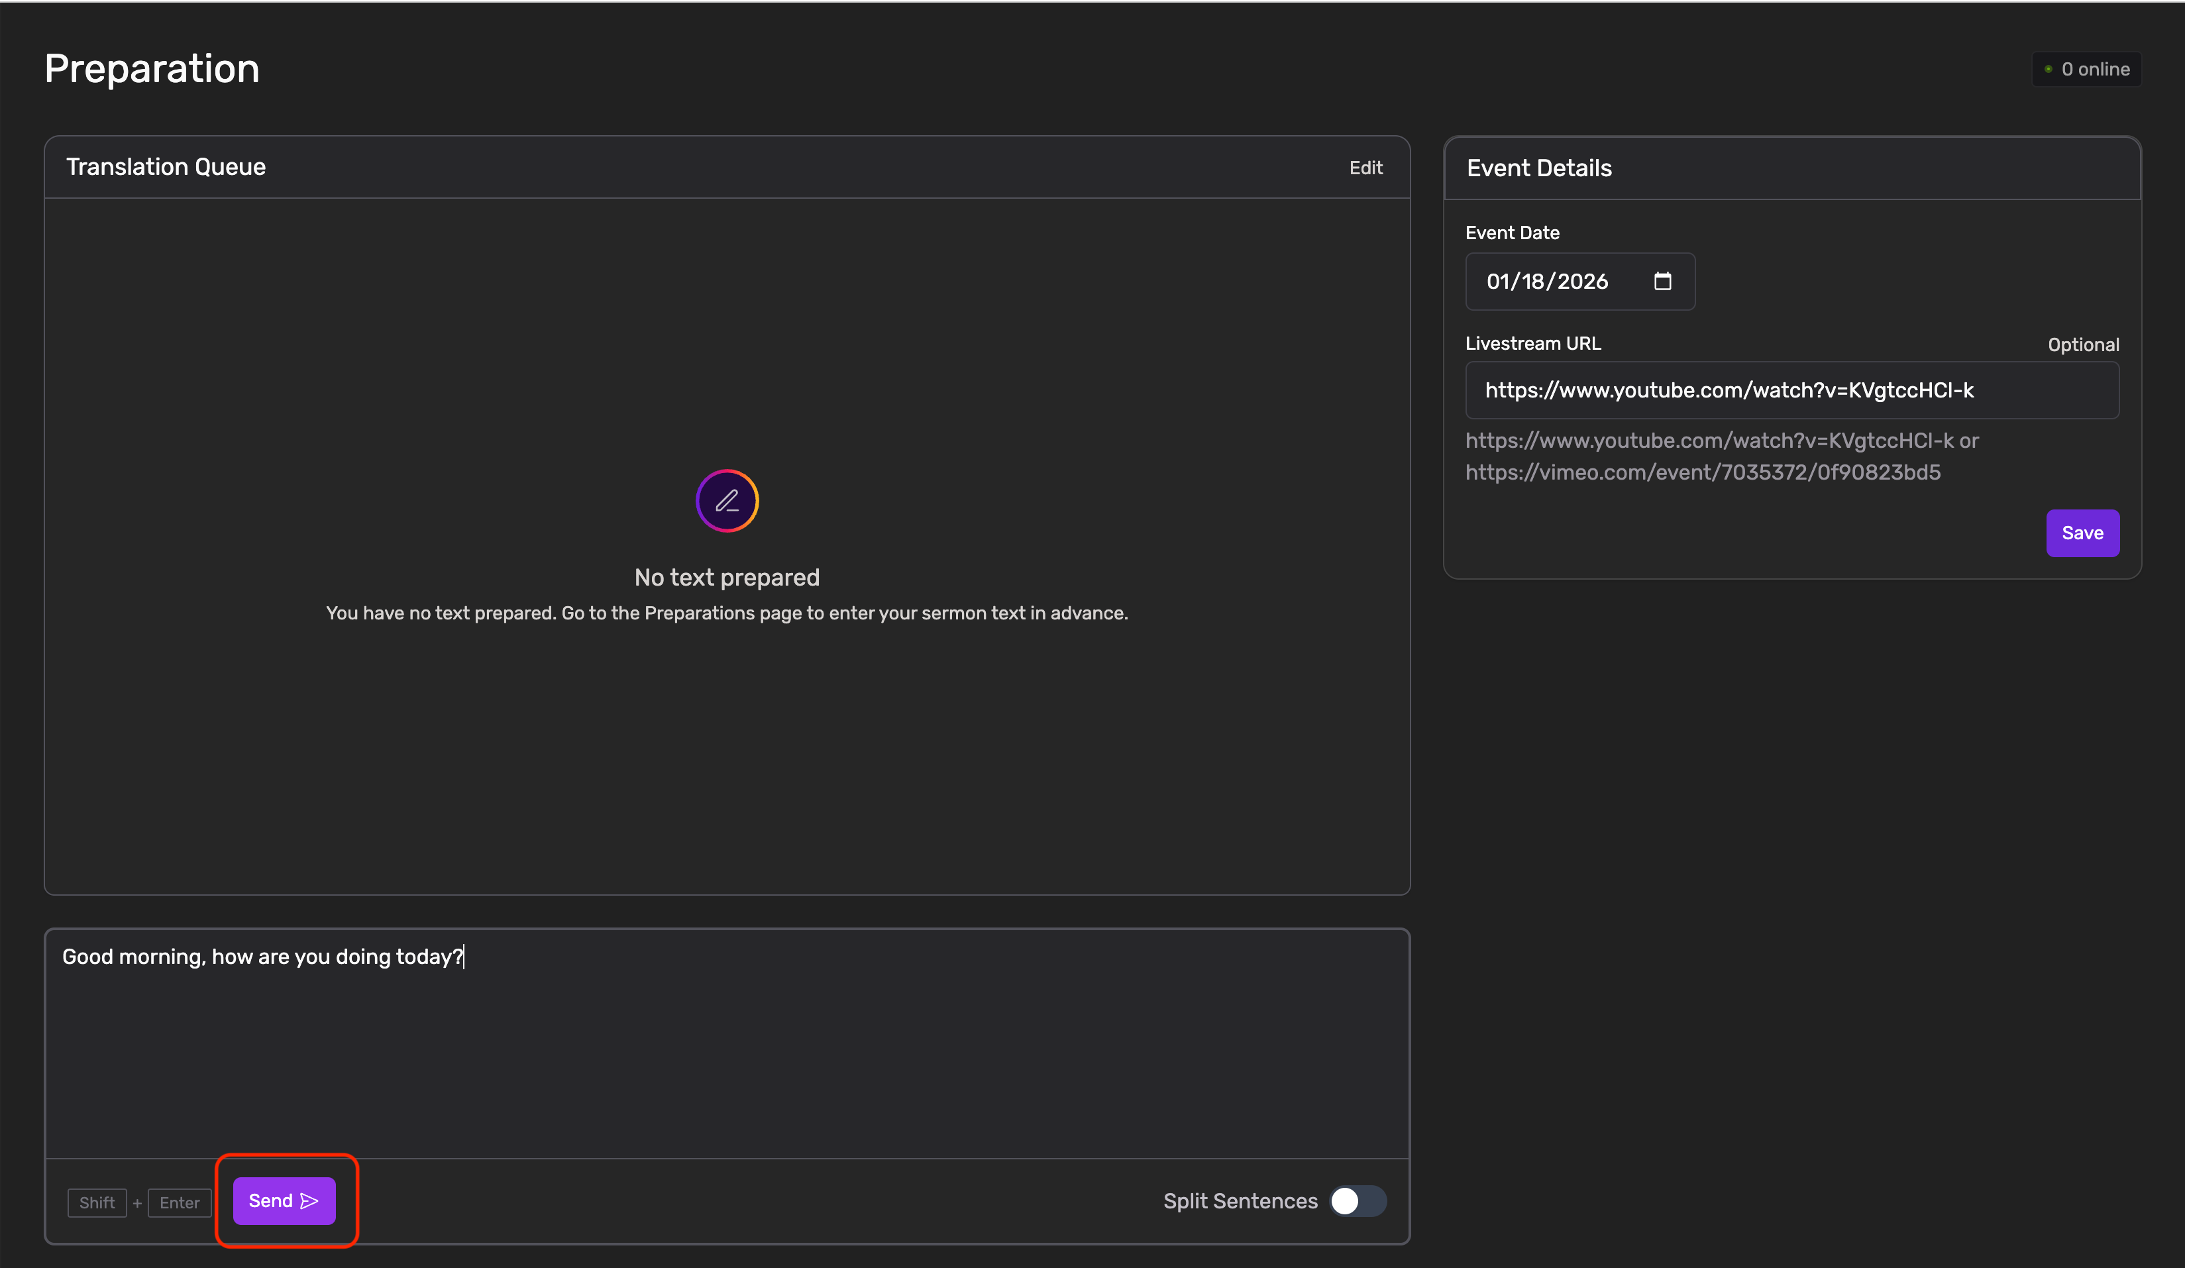2185x1268 pixels.
Task: Click the Translation Queue panel title
Action: click(166, 166)
